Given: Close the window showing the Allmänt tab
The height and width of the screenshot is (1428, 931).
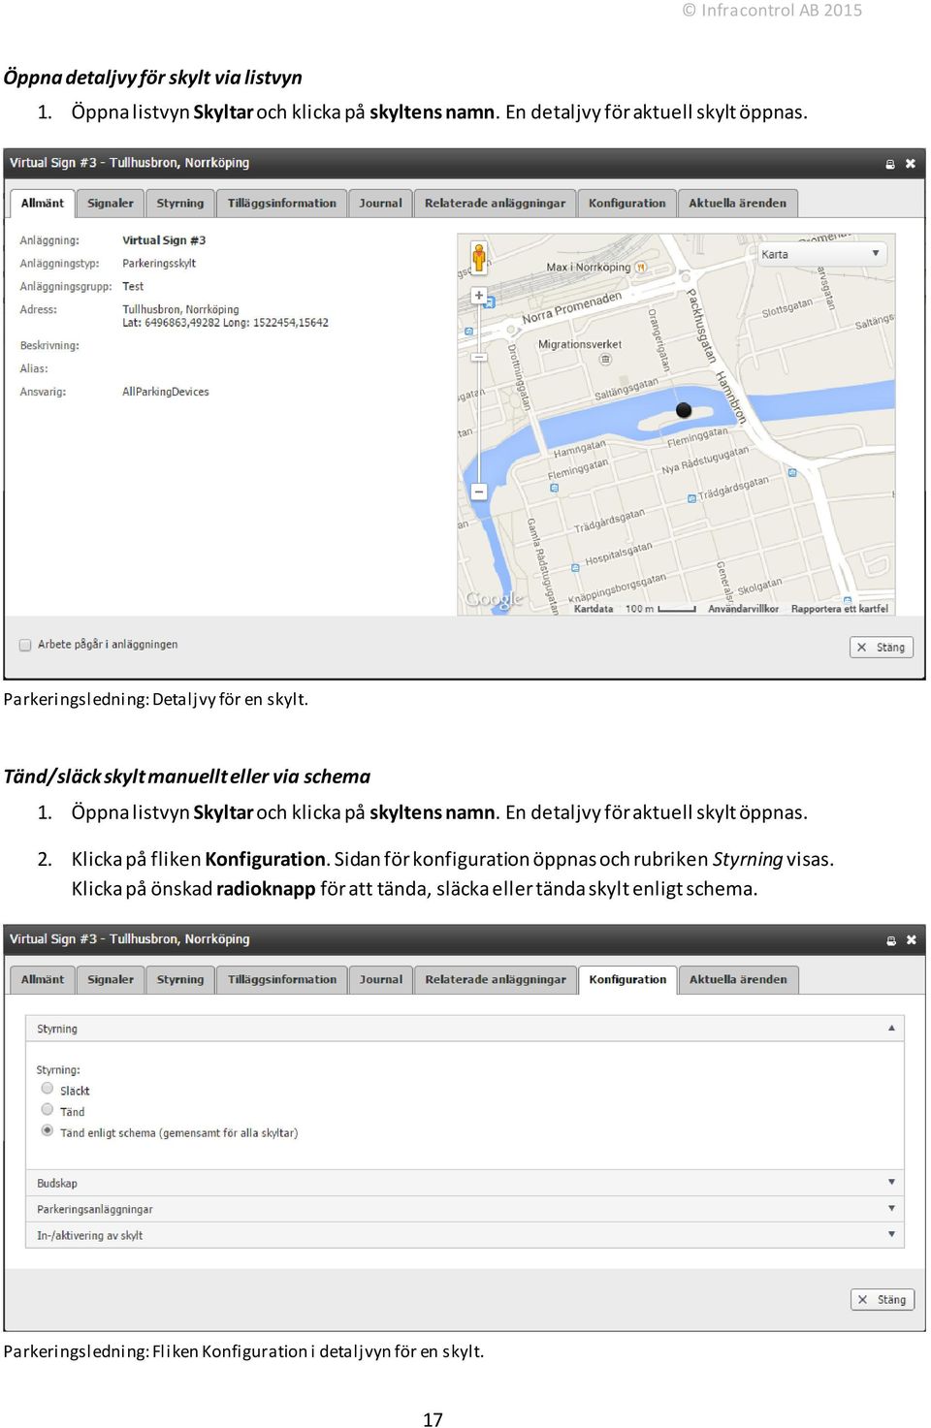Looking at the screenshot, I should tap(911, 164).
